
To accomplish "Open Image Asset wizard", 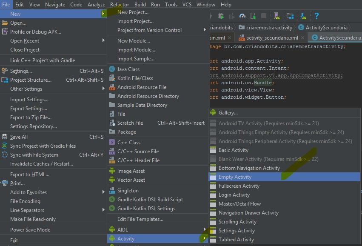I will (x=158, y=171).
